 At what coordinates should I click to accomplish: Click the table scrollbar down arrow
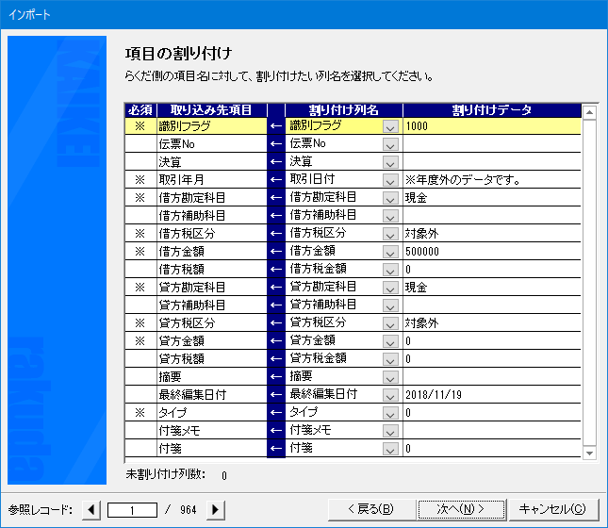[x=589, y=453]
